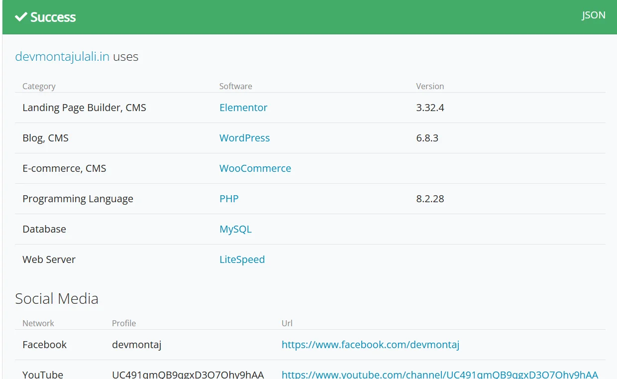Select the WordPress version 6.8.3 cell
Viewport: 617px width, 379px height.
(427, 138)
